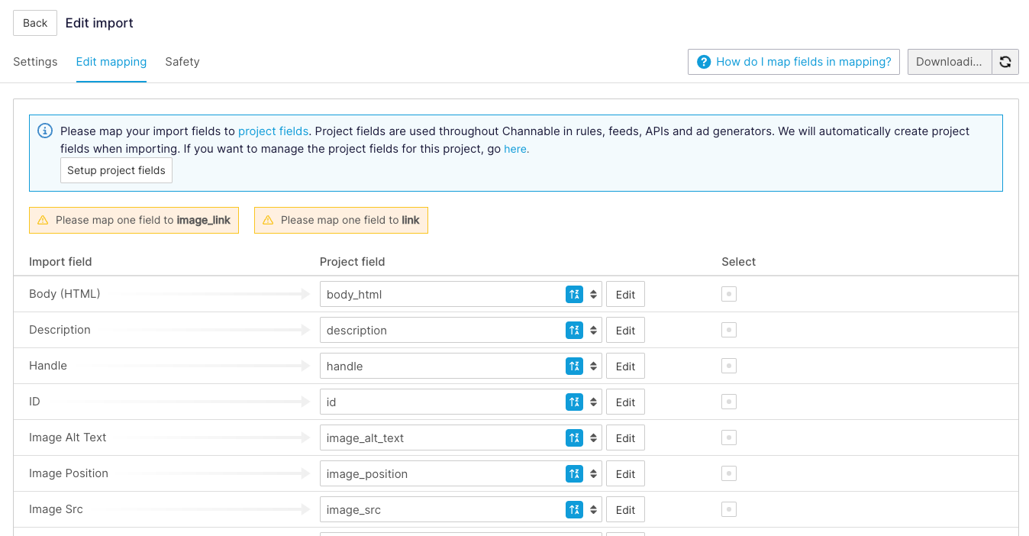Click the sort icon in handle field
This screenshot has height=536, width=1029.
(x=574, y=366)
